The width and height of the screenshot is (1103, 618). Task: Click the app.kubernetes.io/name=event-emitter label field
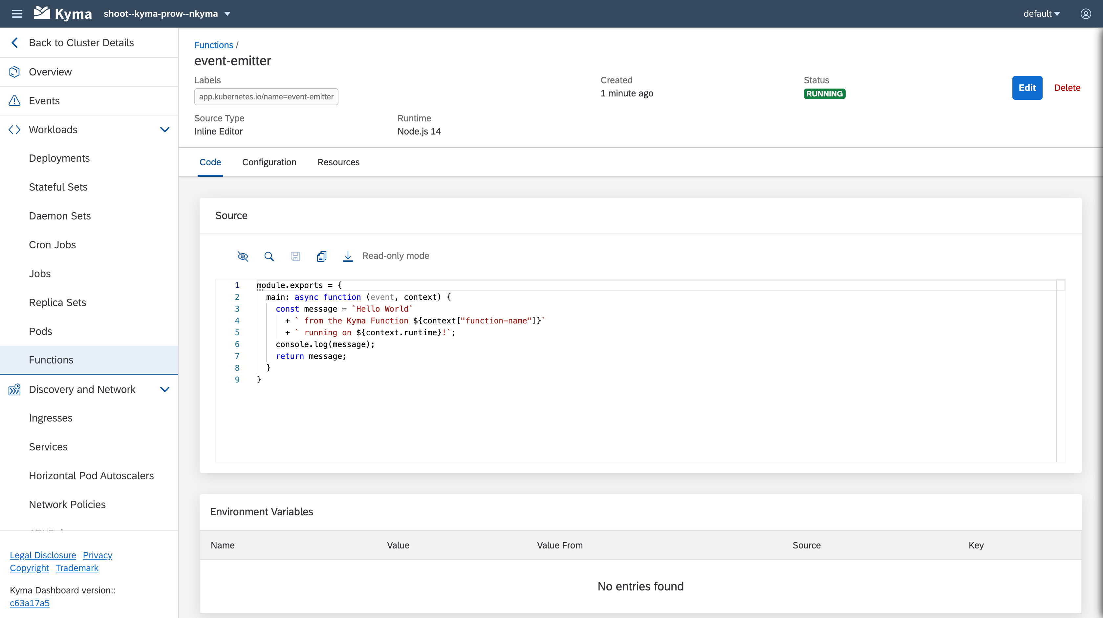[266, 97]
